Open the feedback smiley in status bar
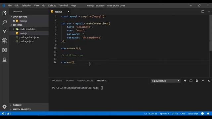The image size is (212, 119). 202,113
